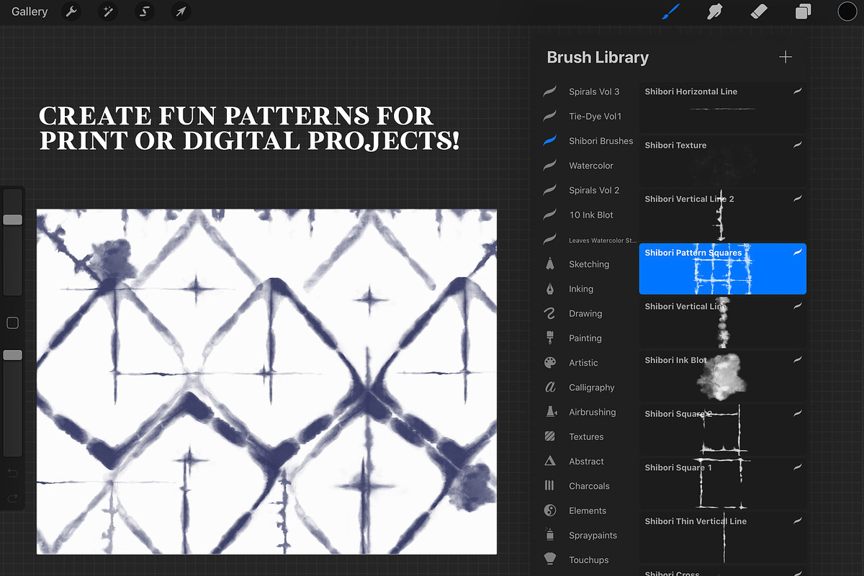This screenshot has height=576, width=864.
Task: Open the Actions wrench menu
Action: pyautogui.click(x=71, y=12)
